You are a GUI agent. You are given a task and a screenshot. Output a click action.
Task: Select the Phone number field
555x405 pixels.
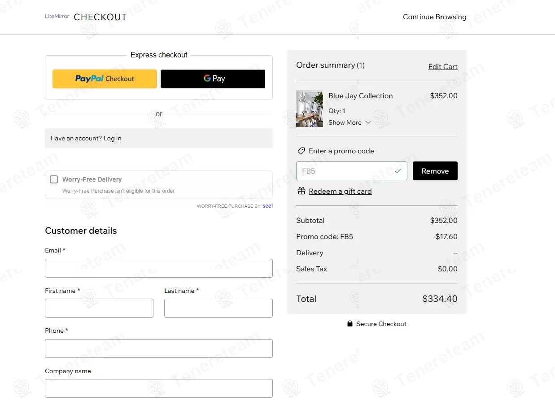[158, 348]
